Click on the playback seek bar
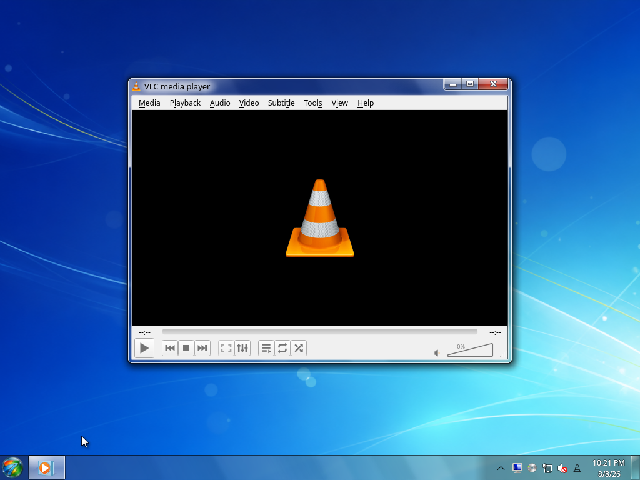Image resolution: width=640 pixels, height=480 pixels. click(x=319, y=332)
